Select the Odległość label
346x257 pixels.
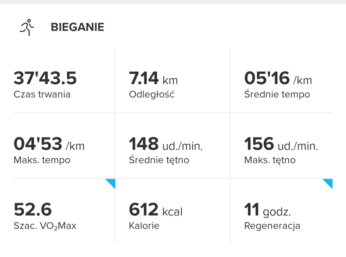pyautogui.click(x=152, y=95)
